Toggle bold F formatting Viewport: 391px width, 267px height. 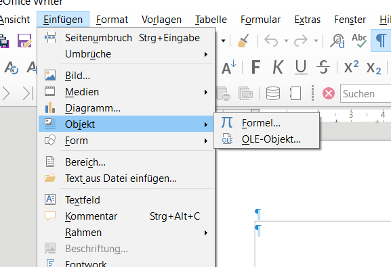tap(256, 67)
